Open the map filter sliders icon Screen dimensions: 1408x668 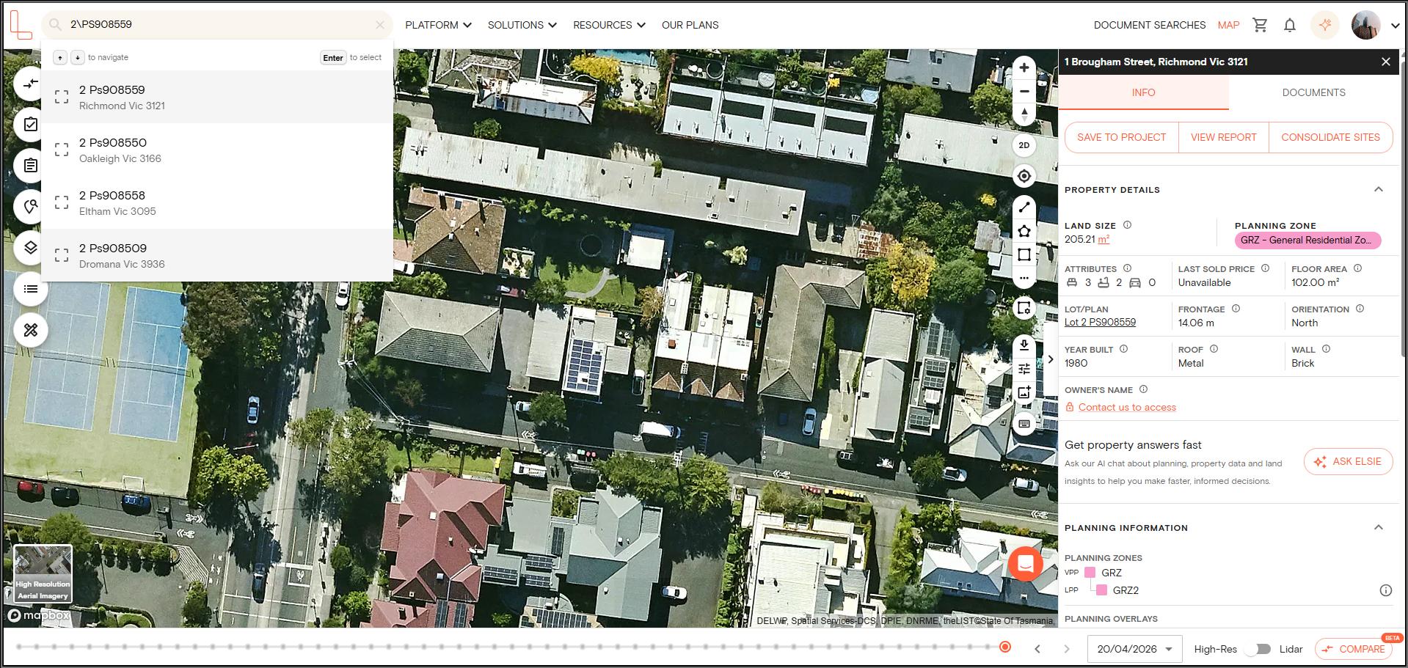1024,369
